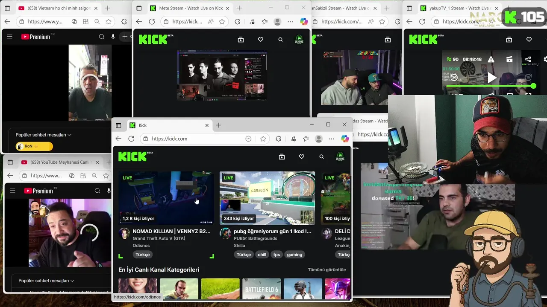The image size is (547, 307).
Task: Open PUBG: Battlegrounds category link
Action: (x=256, y=238)
